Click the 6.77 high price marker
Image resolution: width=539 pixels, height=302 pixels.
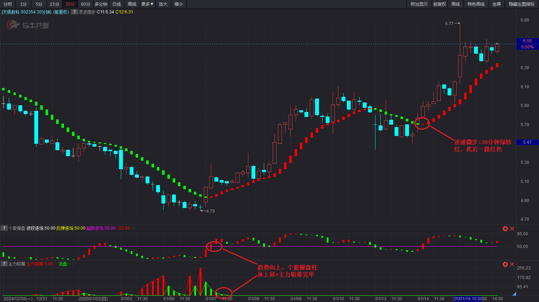pos(449,24)
